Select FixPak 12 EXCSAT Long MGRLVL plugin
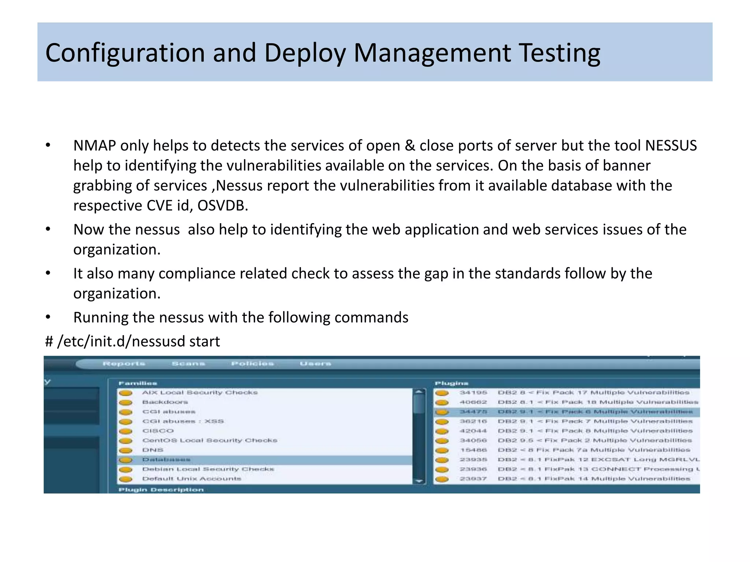The height and width of the screenshot is (562, 750). (567, 460)
